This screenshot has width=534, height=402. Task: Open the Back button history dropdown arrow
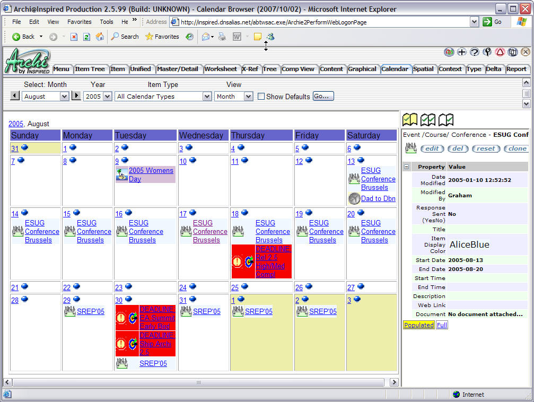pyautogui.click(x=41, y=37)
